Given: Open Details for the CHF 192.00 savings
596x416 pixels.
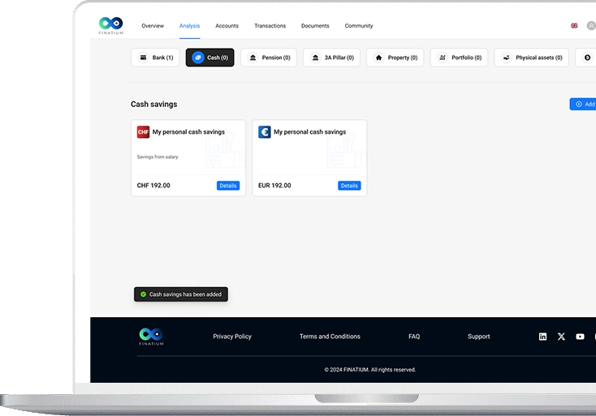Looking at the screenshot, I should coord(228,186).
